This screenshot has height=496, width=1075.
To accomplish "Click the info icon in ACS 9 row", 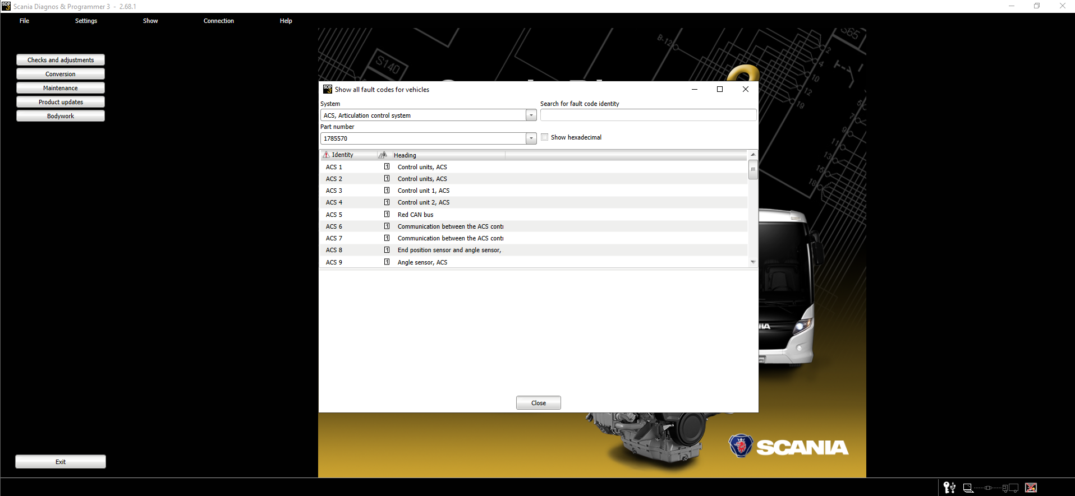I will coord(387,262).
